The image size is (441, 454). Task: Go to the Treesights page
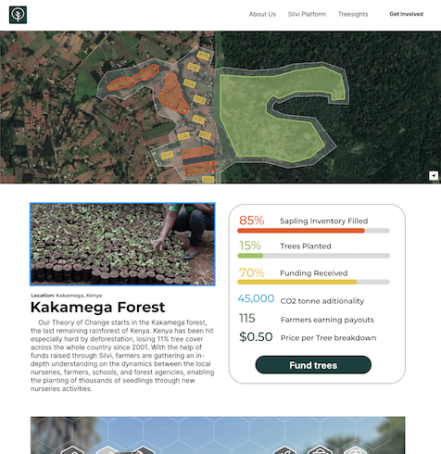pos(353,14)
